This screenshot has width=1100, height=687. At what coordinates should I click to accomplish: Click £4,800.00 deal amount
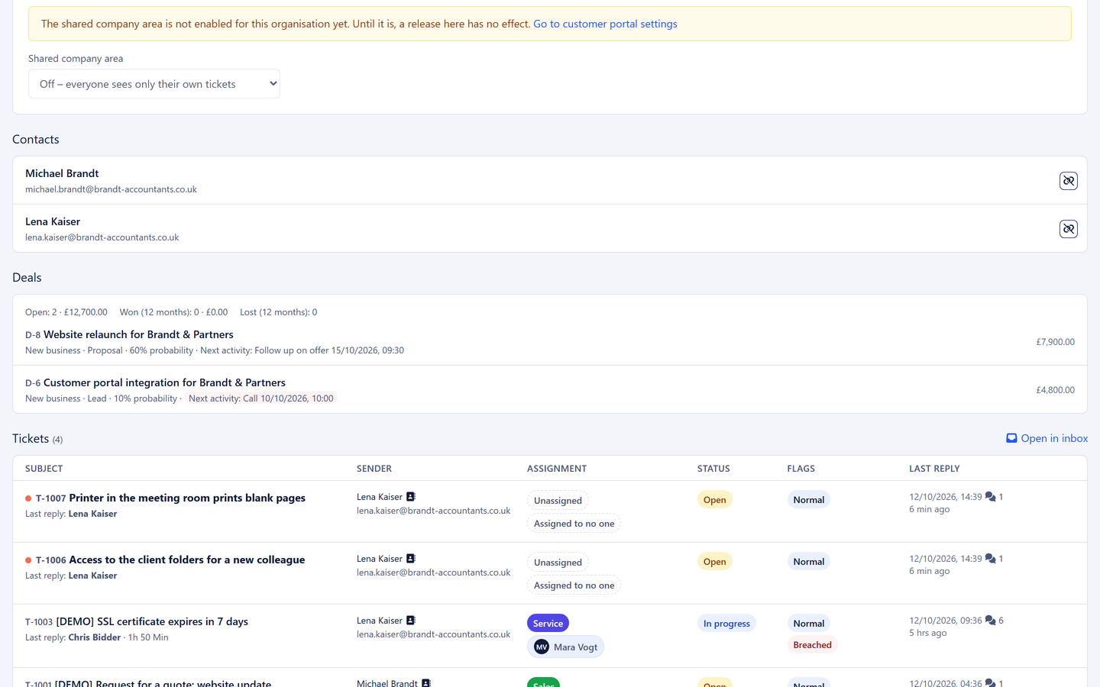click(x=1055, y=390)
